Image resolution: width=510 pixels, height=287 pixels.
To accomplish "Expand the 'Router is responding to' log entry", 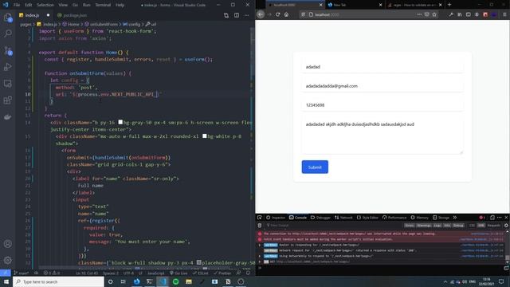I will click(260, 245).
